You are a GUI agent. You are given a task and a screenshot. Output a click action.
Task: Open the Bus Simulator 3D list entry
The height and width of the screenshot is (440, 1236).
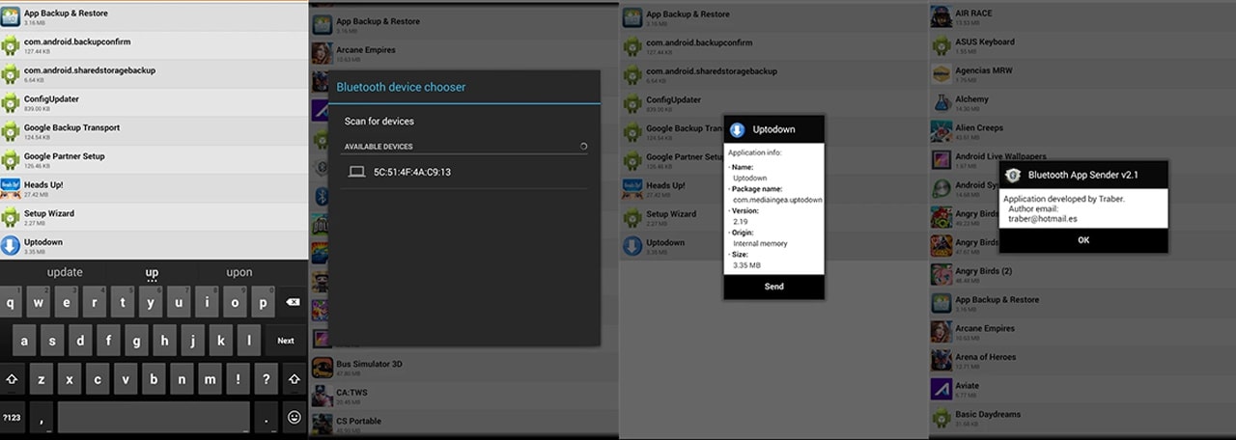(x=464, y=368)
